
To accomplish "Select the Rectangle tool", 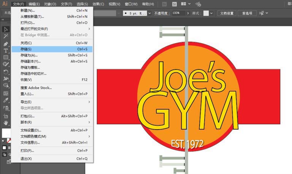I will 6,57.
